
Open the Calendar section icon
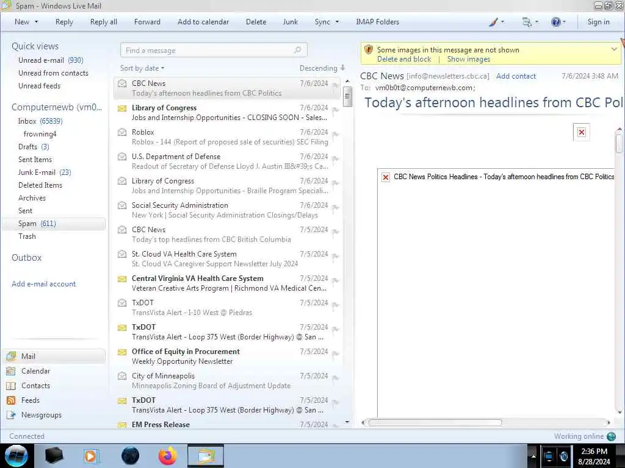point(11,371)
